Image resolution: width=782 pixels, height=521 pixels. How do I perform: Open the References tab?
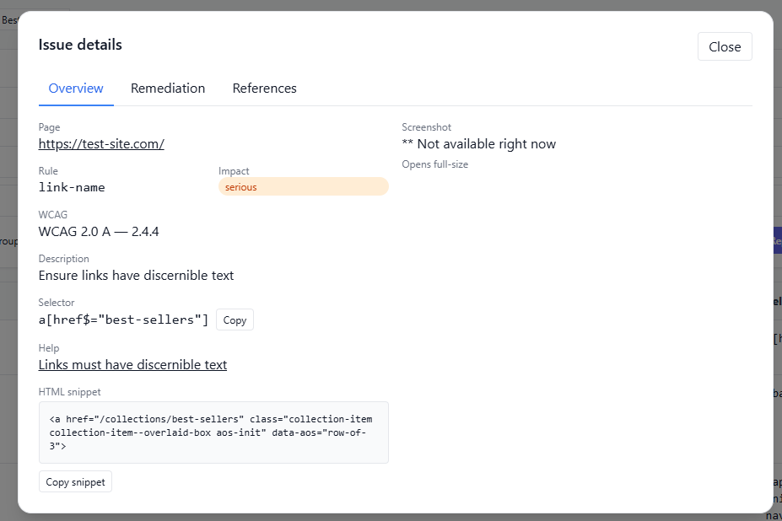tap(264, 89)
